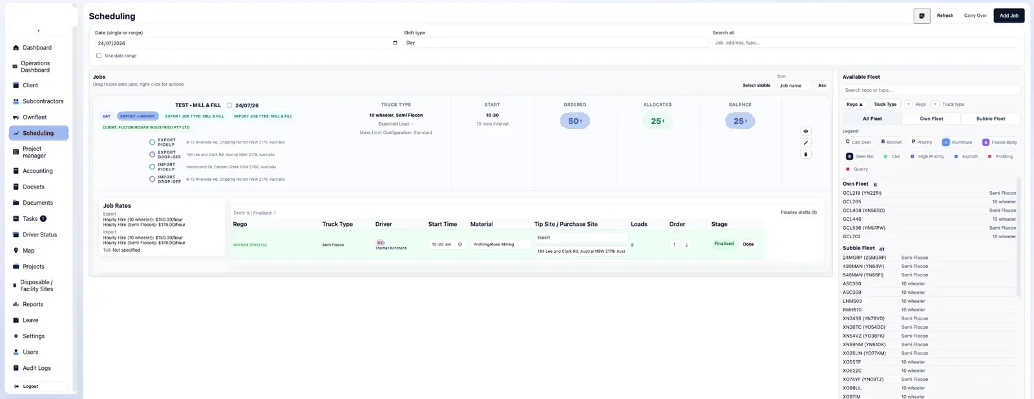The height and width of the screenshot is (399, 1034).
Task: Click the Subcontractors people icon
Action: point(16,101)
